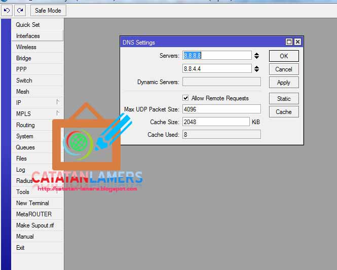Viewport: 337px width, 270px height.
Task: Click the first Servers field 8.8.8.8
Action: click(x=217, y=56)
